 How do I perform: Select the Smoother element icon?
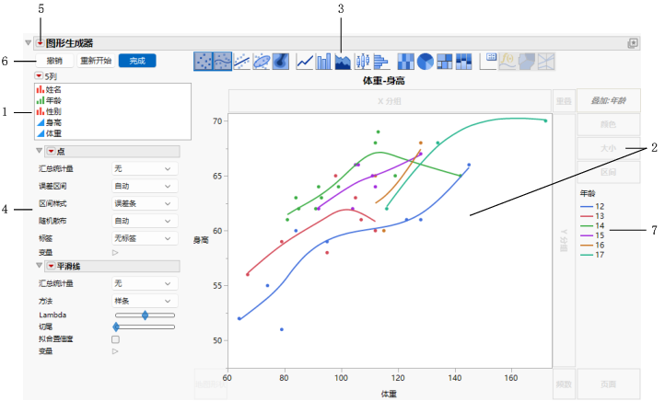pyautogui.click(x=223, y=62)
